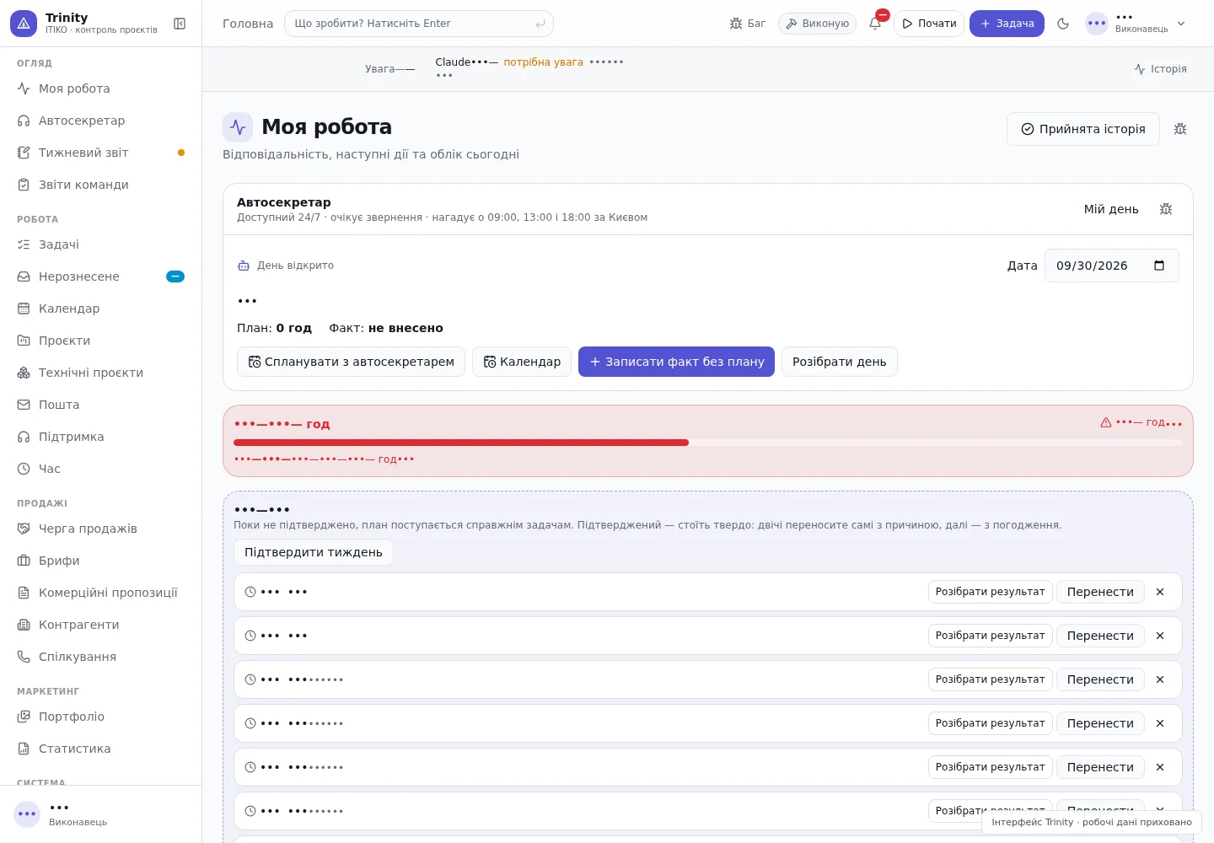Open Автосекретар in the sidebar
Image resolution: width=1214 pixels, height=843 pixels.
point(101,121)
